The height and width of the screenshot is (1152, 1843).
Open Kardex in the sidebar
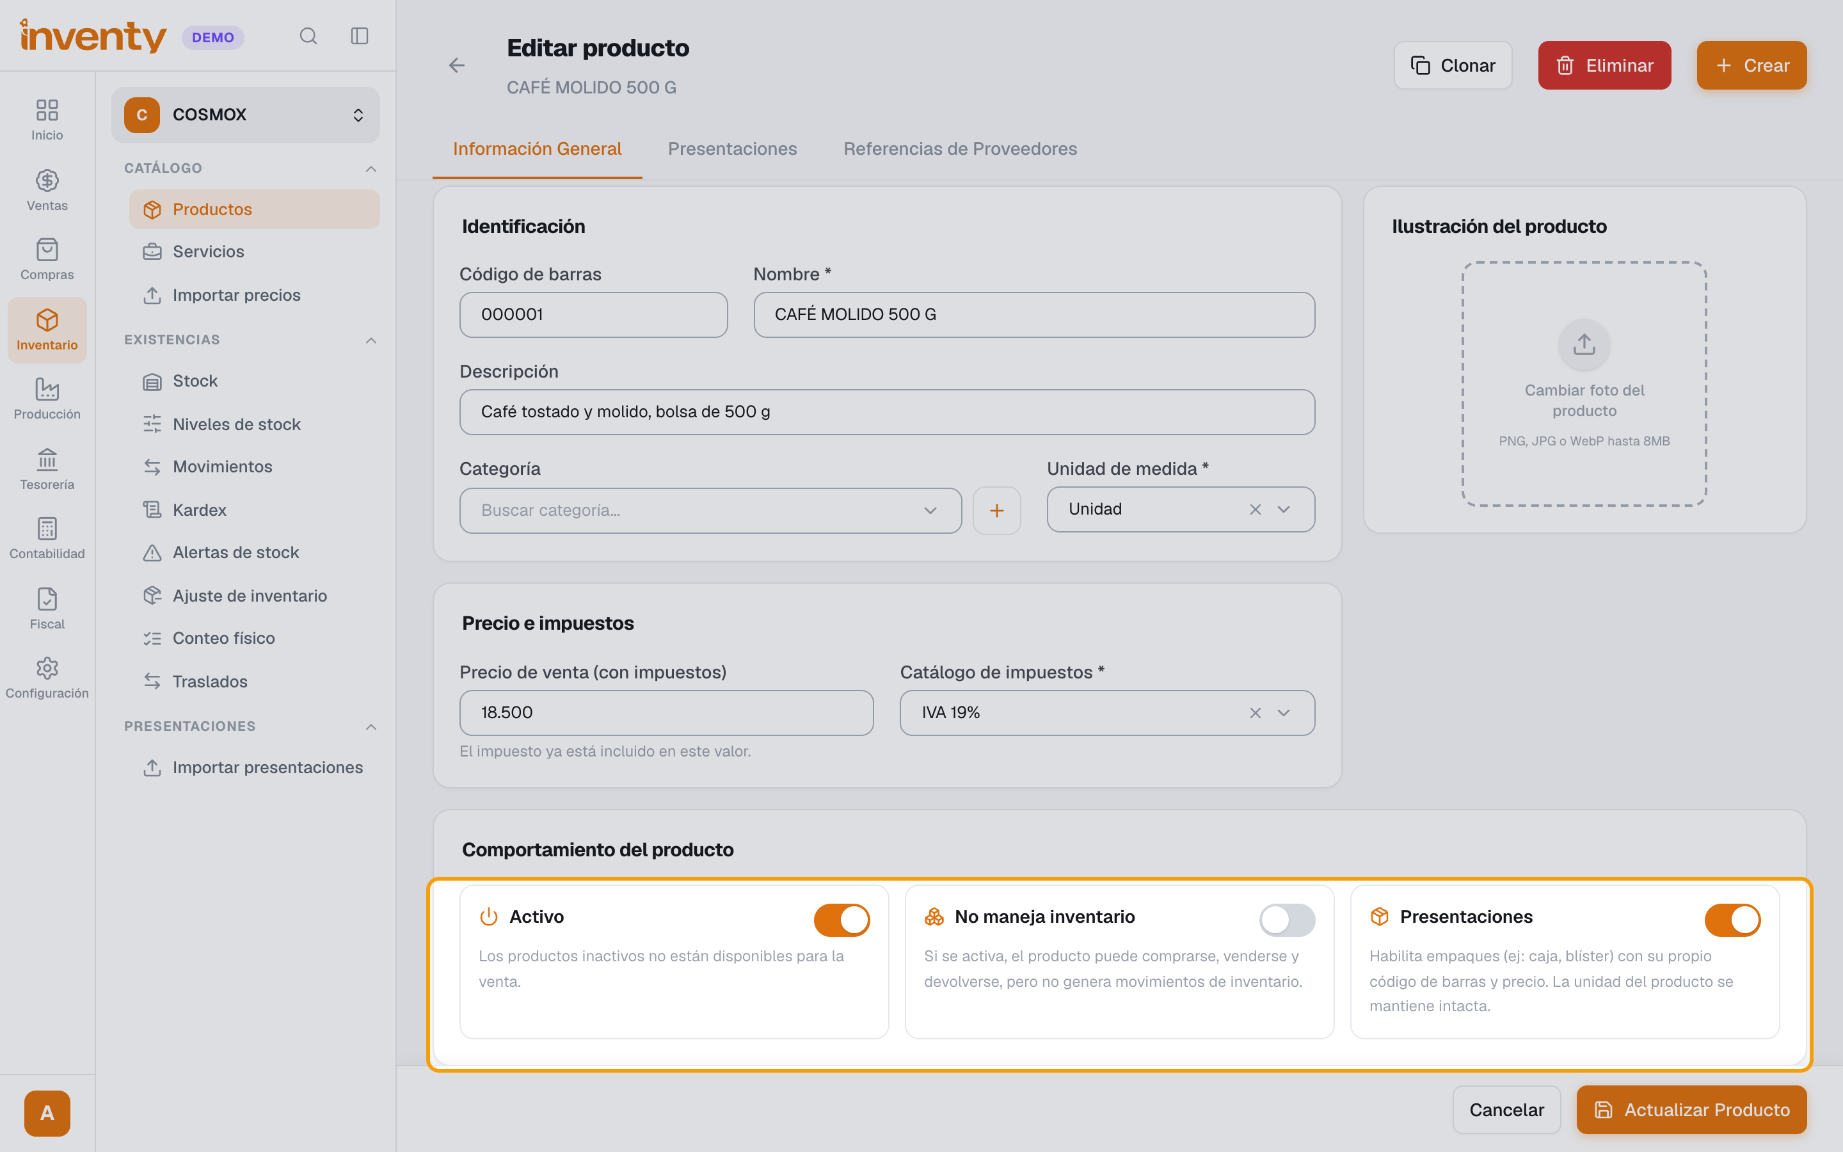253,509
